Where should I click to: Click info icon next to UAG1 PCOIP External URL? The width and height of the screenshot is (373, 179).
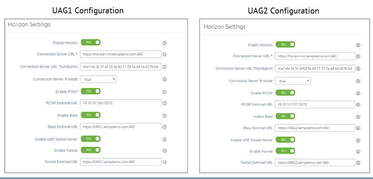click(164, 103)
